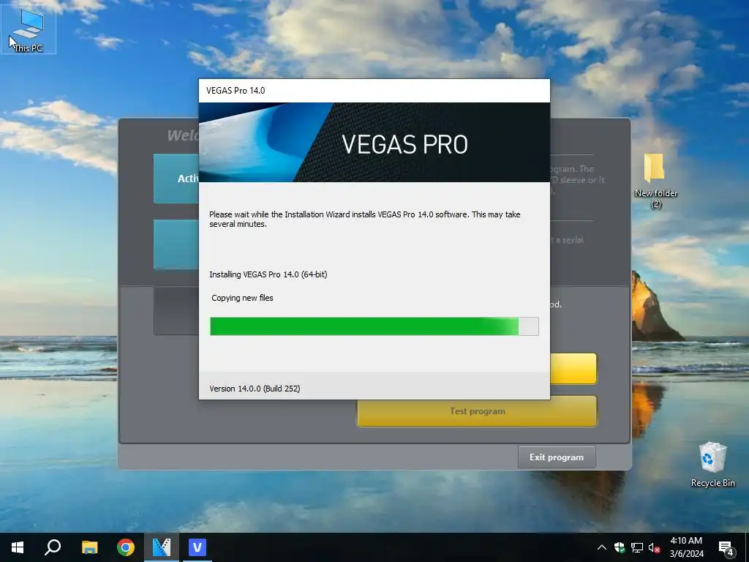The height and width of the screenshot is (562, 749).
Task: Click the Exit program button
Action: pos(557,457)
